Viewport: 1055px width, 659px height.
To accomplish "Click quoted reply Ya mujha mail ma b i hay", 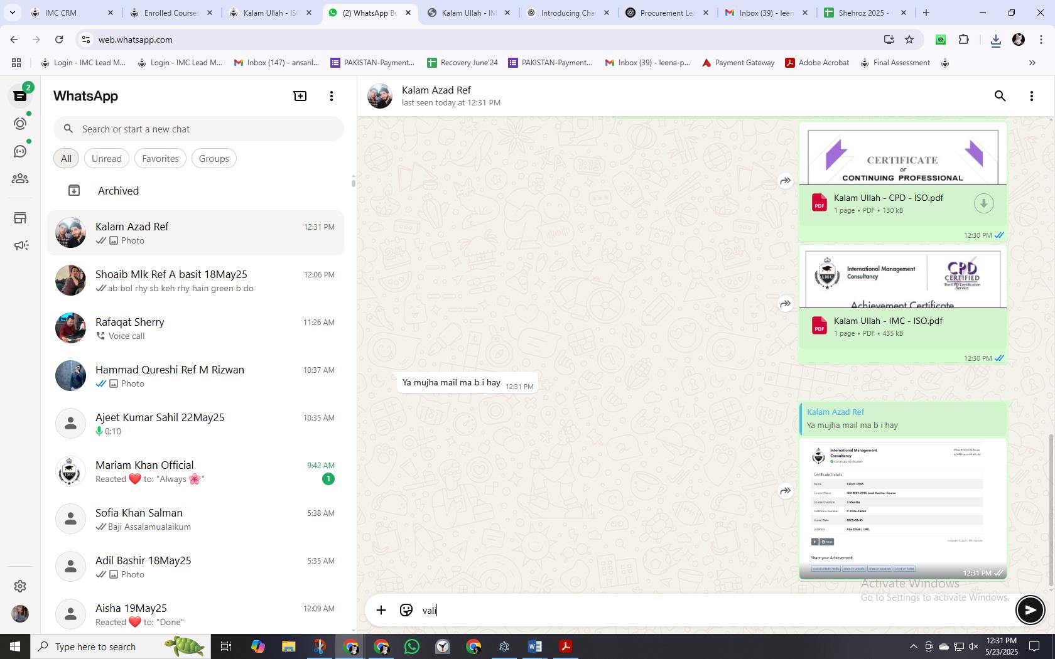I will (903, 419).
